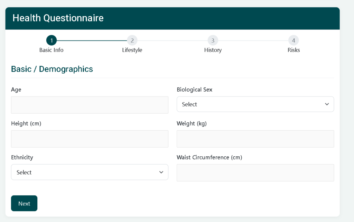
Task: Jump to step 3 circle
Action: click(213, 40)
